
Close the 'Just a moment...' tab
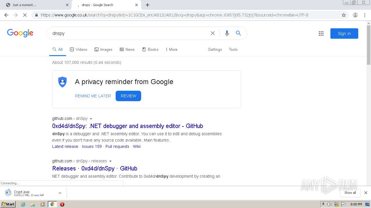(67, 5)
